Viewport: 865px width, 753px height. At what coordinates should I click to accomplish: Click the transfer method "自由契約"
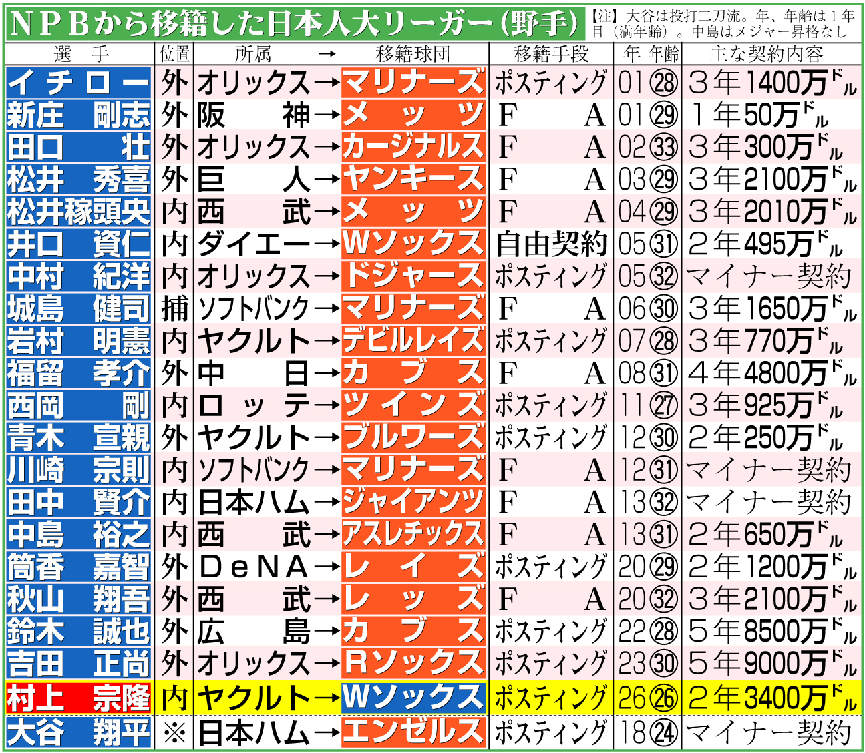552,244
